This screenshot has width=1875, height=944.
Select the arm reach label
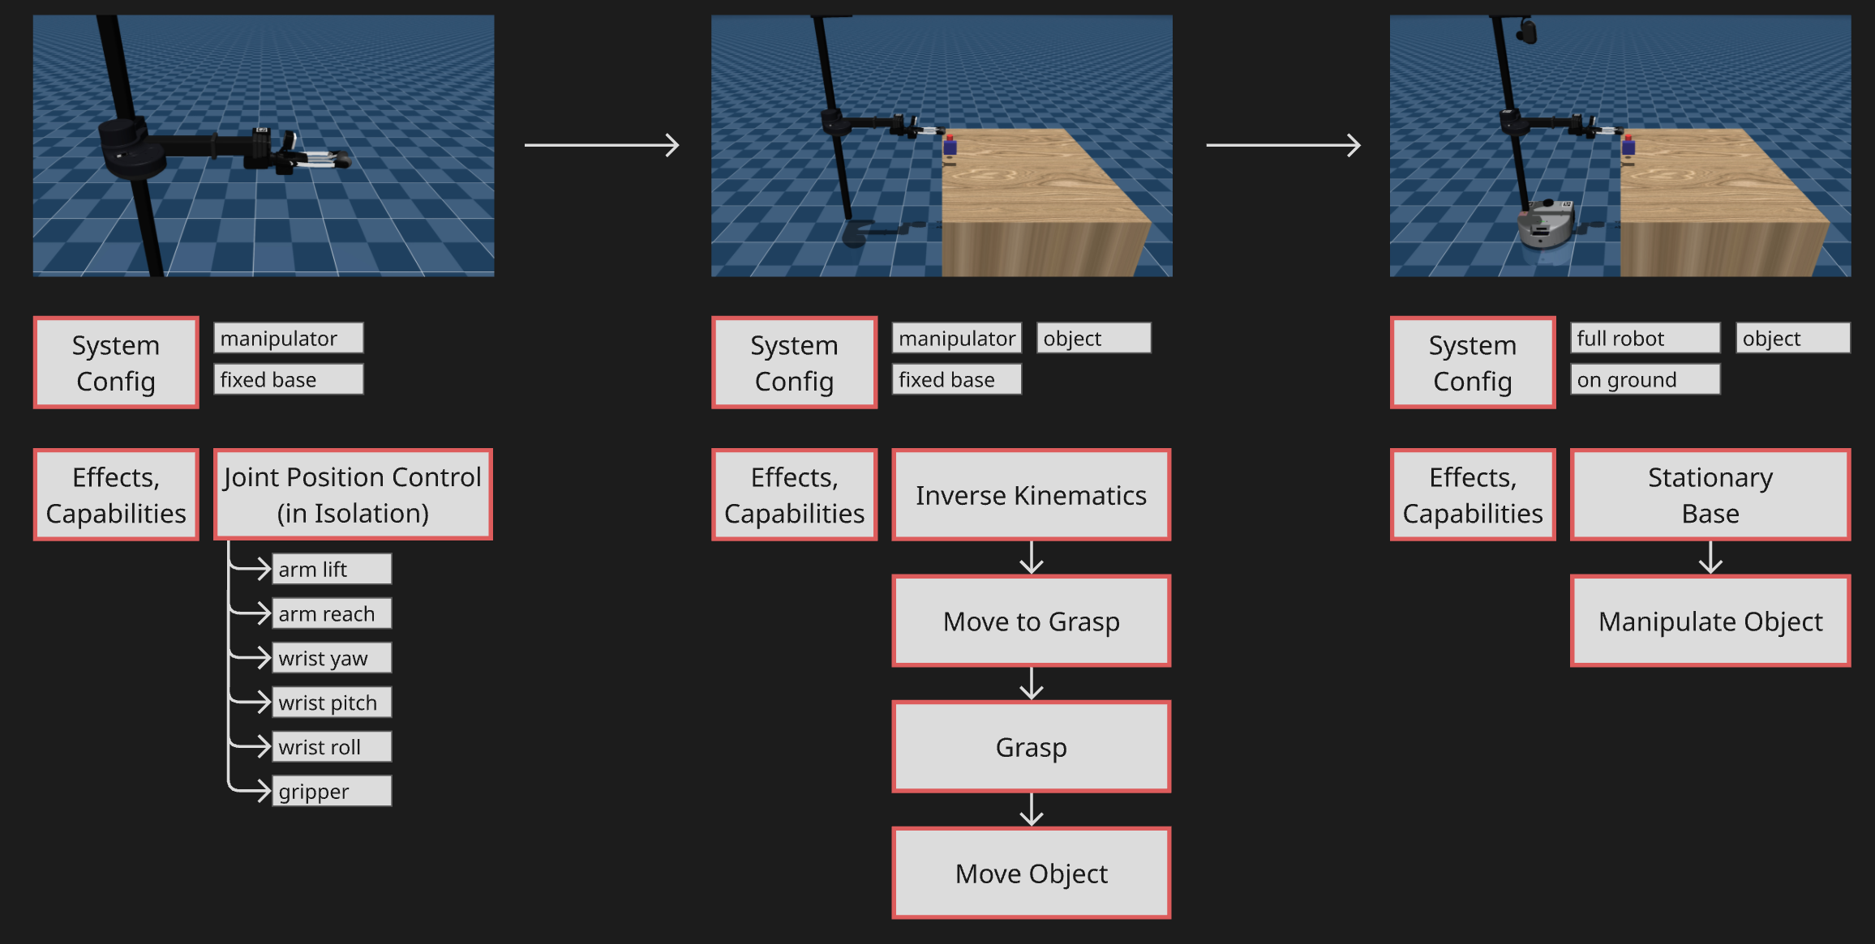click(331, 613)
